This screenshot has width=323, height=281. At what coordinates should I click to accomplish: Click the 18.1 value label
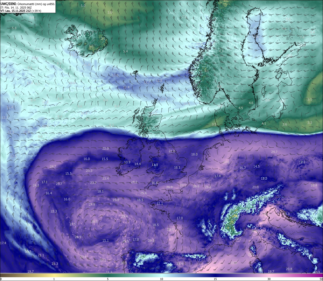tap(100, 192)
